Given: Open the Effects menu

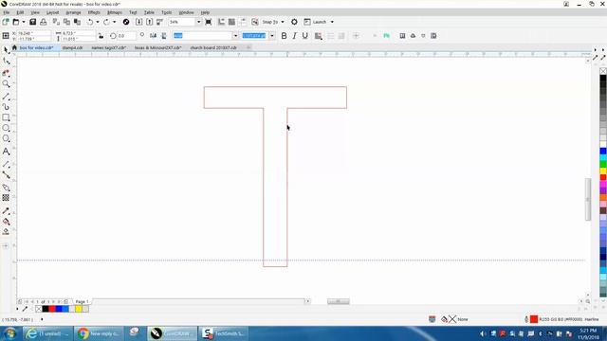Looking at the screenshot, I should tap(94, 12).
